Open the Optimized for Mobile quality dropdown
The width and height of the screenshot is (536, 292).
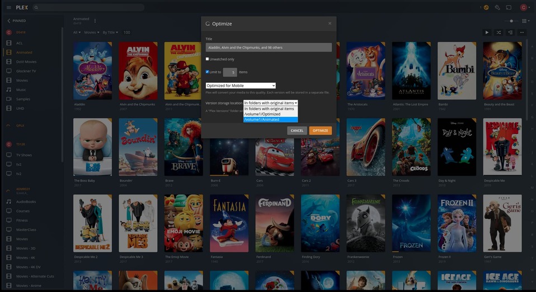click(x=241, y=86)
